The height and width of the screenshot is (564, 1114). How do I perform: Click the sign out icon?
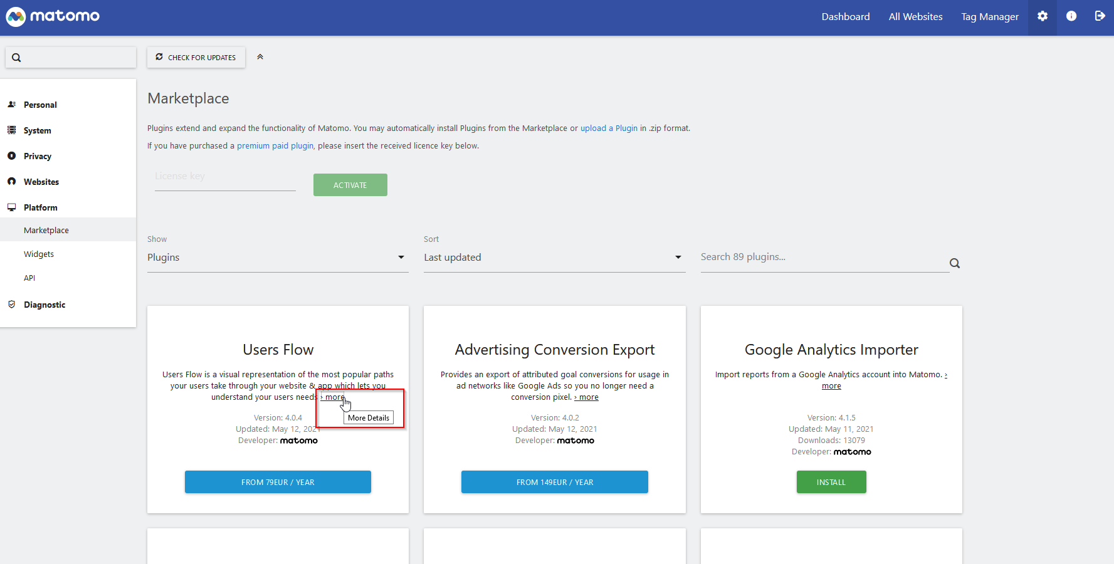1100,16
